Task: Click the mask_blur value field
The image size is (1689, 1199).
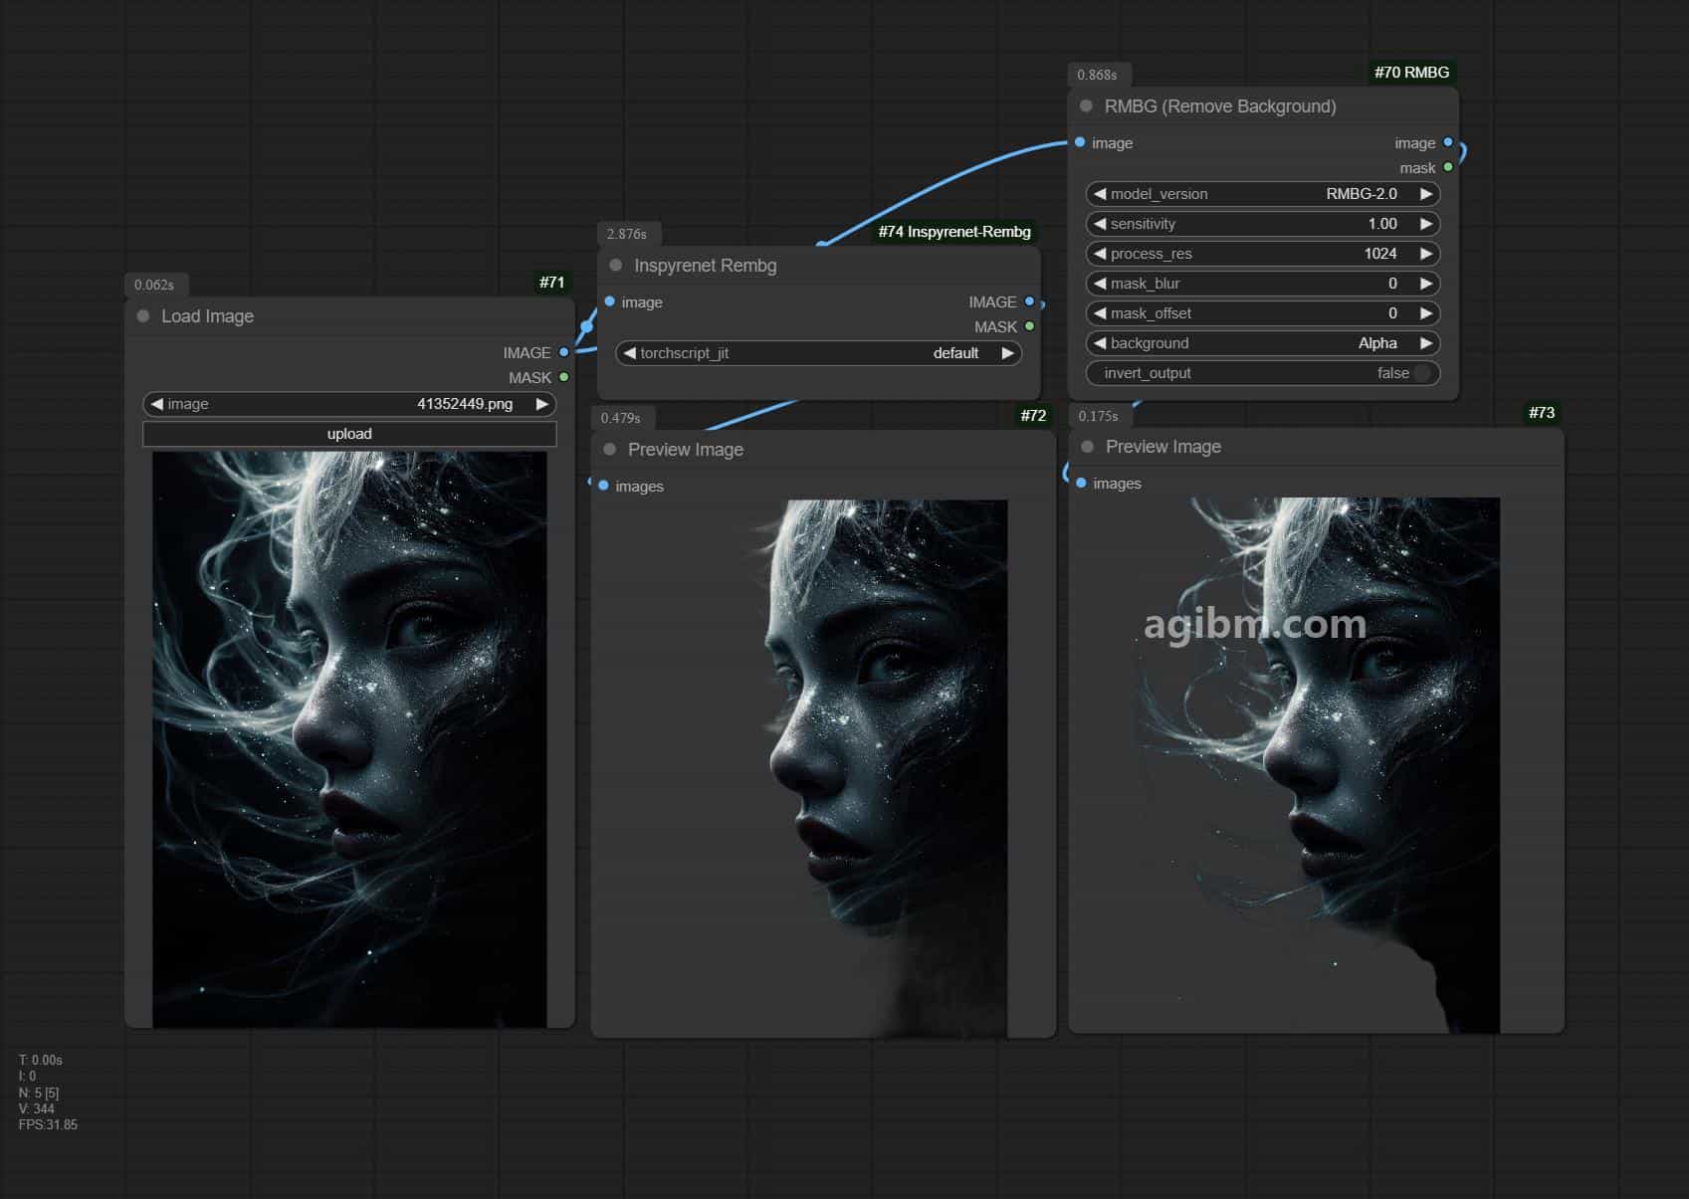Action: coord(1263,284)
